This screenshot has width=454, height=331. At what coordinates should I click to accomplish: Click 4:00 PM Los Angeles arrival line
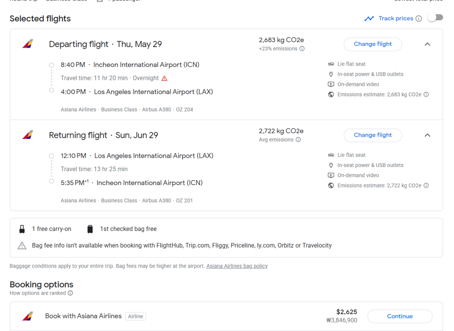pyautogui.click(x=137, y=92)
